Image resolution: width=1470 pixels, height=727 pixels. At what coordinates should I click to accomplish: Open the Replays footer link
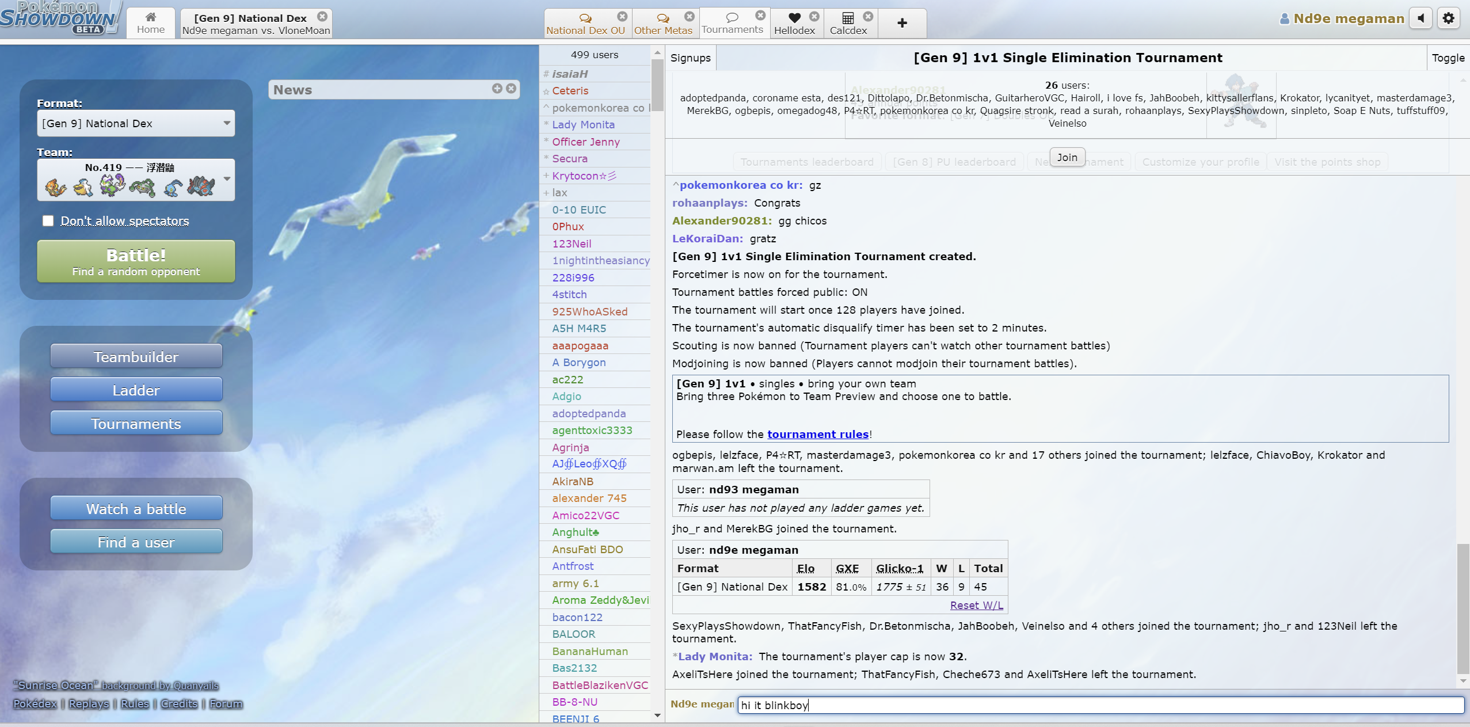coord(89,703)
